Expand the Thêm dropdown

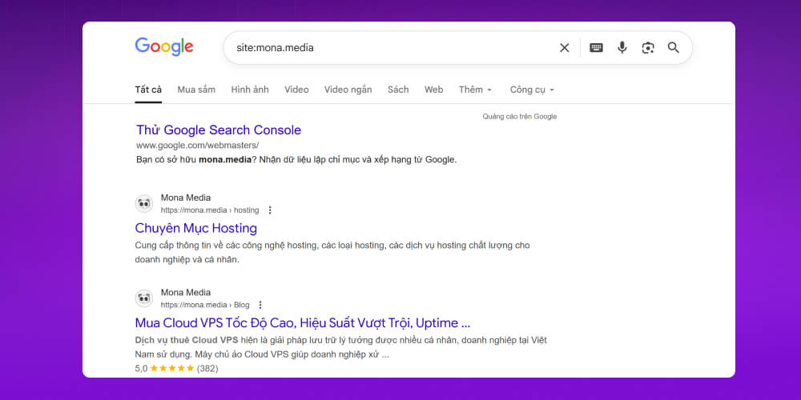(475, 90)
